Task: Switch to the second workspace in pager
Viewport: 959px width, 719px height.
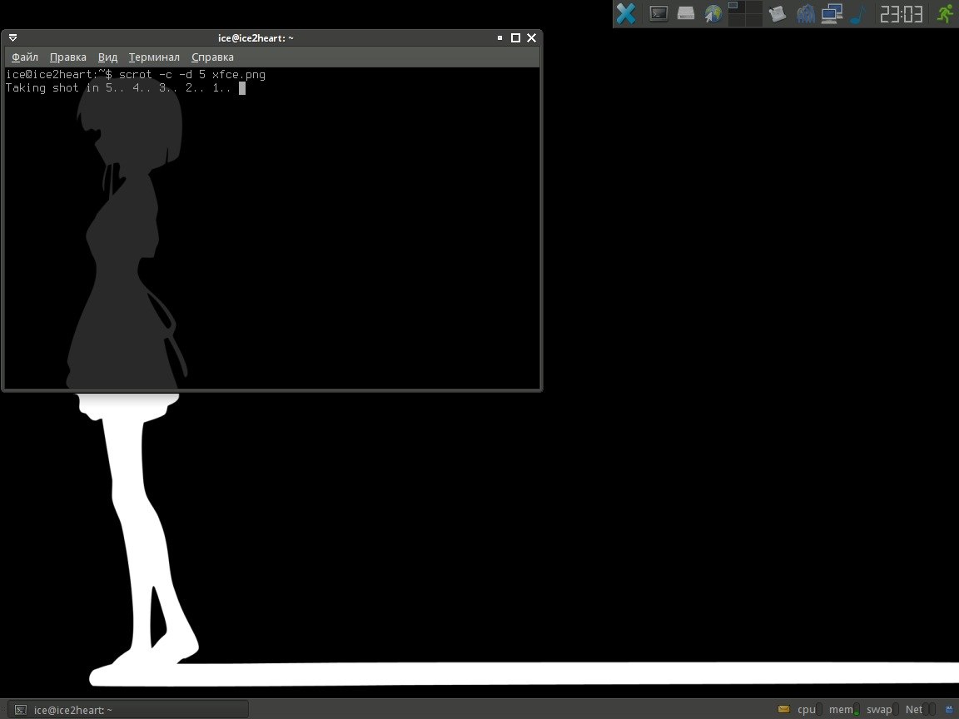Action: 753,7
